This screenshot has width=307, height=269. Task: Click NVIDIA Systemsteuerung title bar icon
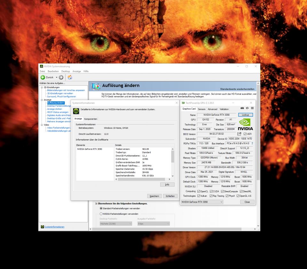coord(42,66)
